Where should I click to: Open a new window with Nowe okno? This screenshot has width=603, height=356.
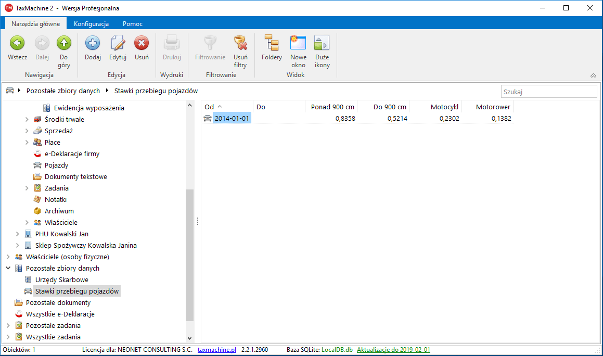point(298,43)
